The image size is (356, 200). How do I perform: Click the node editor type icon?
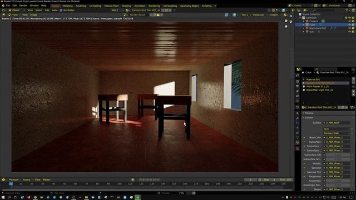click(3, 10)
